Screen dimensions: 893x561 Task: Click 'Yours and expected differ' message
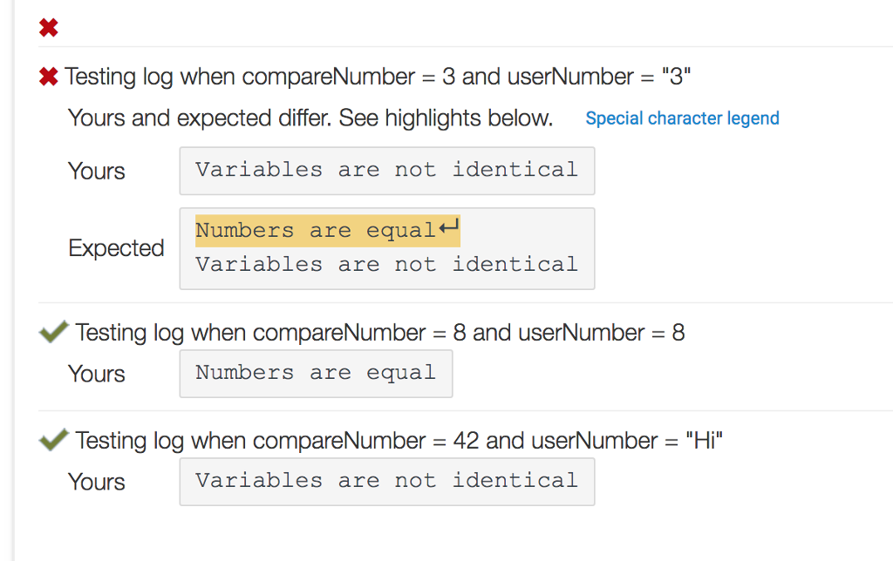coord(310,118)
